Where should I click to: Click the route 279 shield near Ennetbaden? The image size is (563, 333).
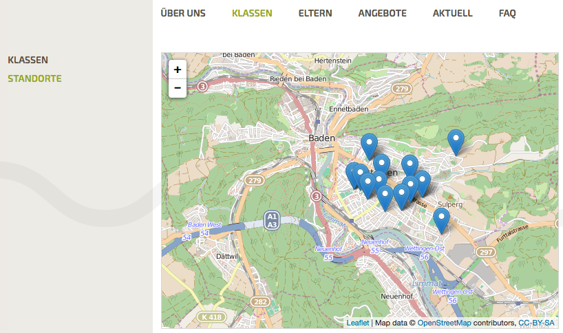click(401, 89)
